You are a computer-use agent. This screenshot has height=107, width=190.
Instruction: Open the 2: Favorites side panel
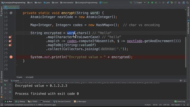(x=1, y=92)
